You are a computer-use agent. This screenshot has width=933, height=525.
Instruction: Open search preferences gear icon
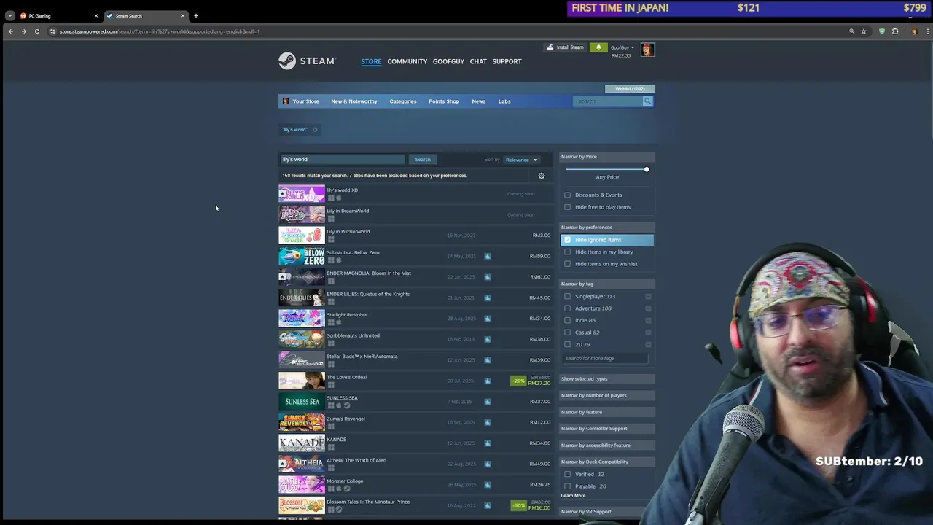(x=542, y=176)
